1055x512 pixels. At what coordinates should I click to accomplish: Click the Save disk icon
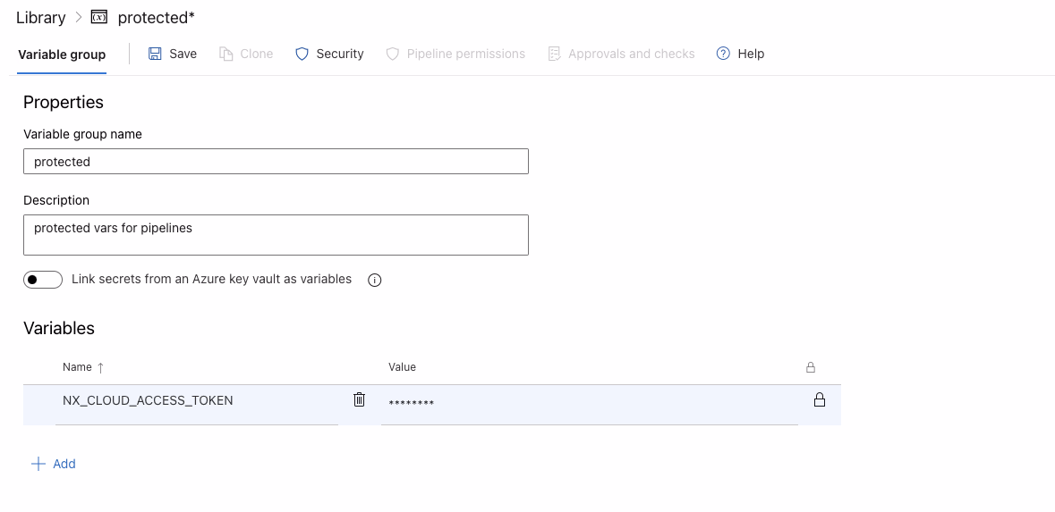click(155, 54)
